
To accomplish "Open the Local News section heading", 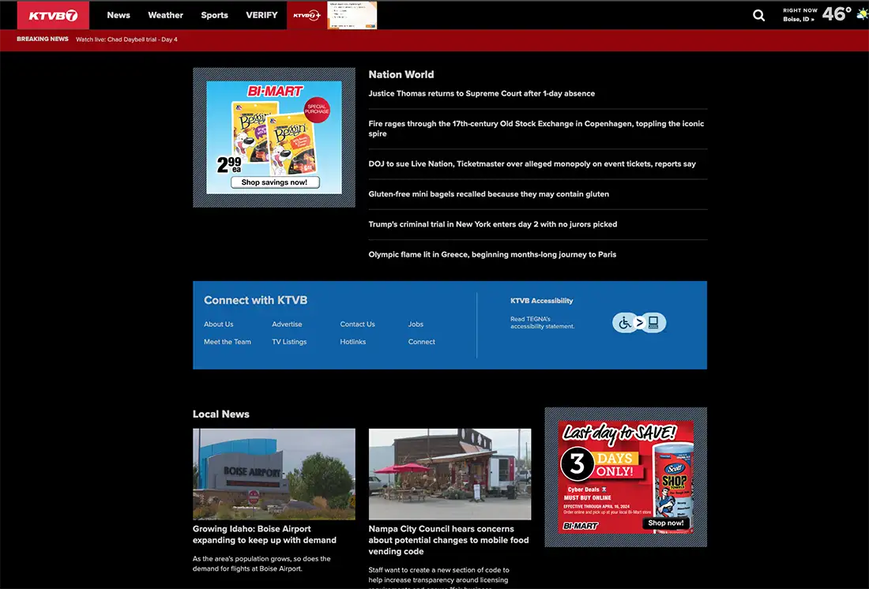I will click(221, 414).
